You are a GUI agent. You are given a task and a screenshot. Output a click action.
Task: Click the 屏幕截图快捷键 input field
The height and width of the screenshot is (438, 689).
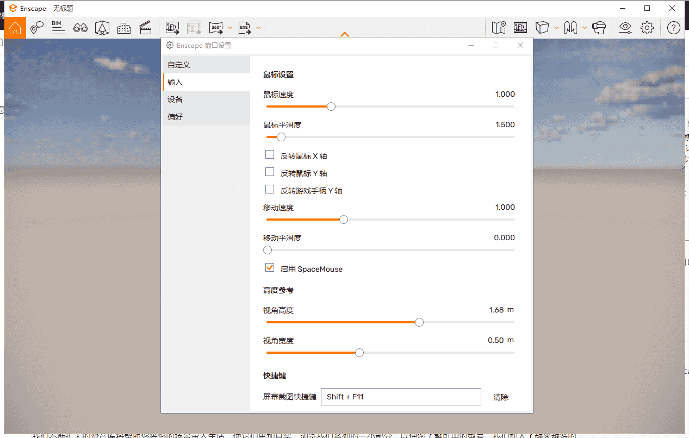401,397
